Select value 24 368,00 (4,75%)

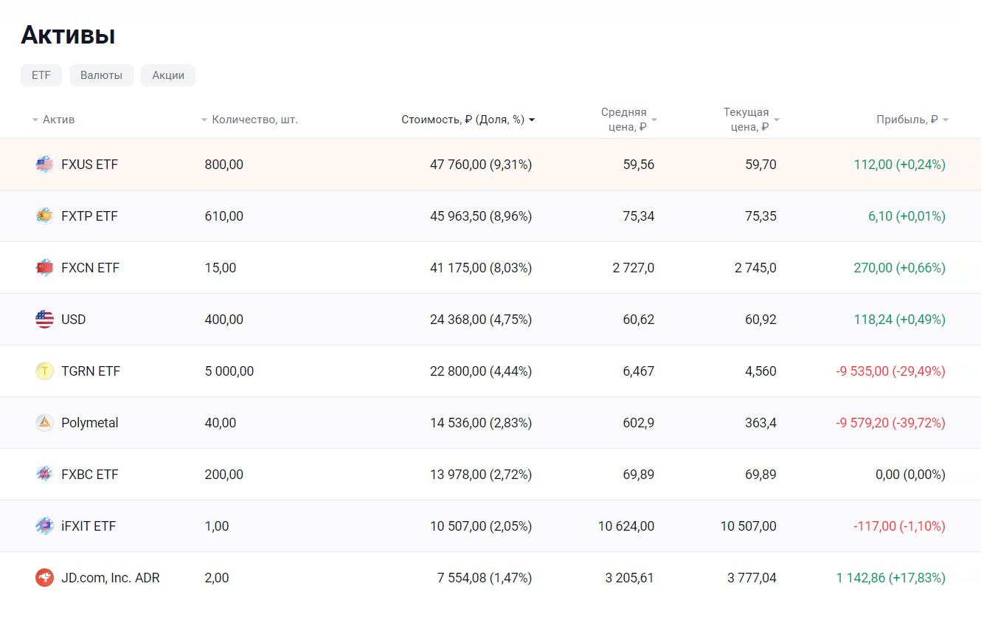(x=481, y=320)
